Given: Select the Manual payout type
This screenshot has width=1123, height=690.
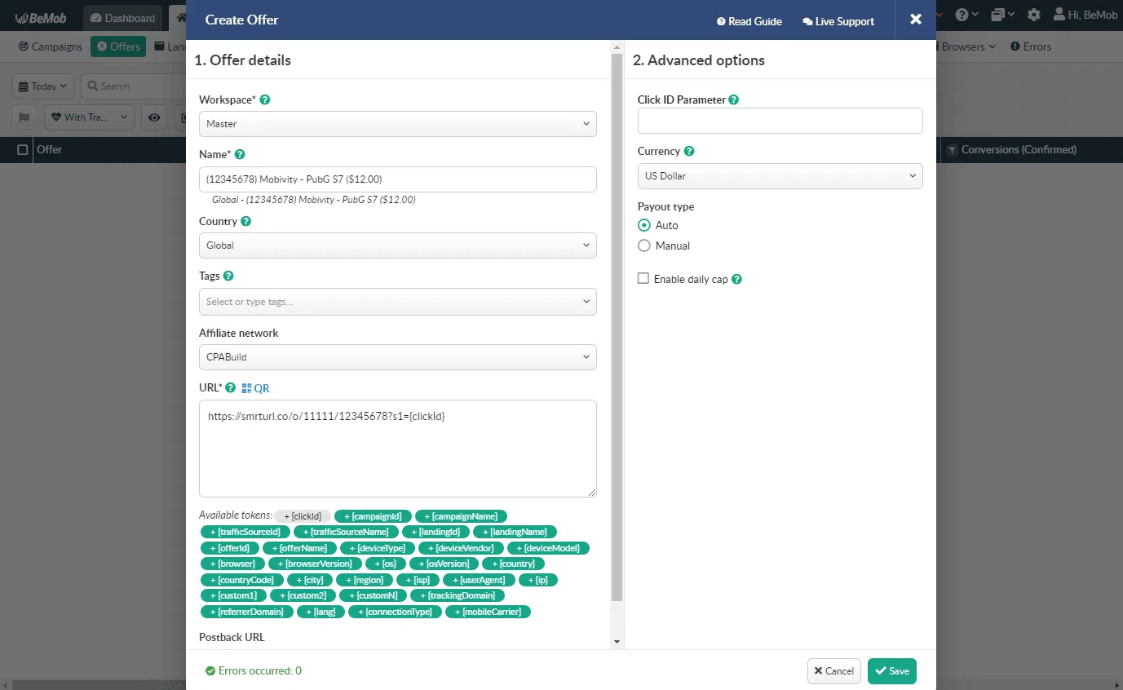Looking at the screenshot, I should 644,245.
